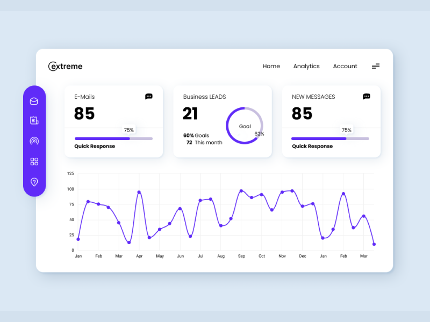Click the 62% label on the goal ring

click(x=259, y=134)
